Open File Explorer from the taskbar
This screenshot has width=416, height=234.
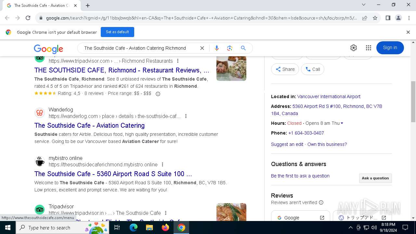point(149,227)
